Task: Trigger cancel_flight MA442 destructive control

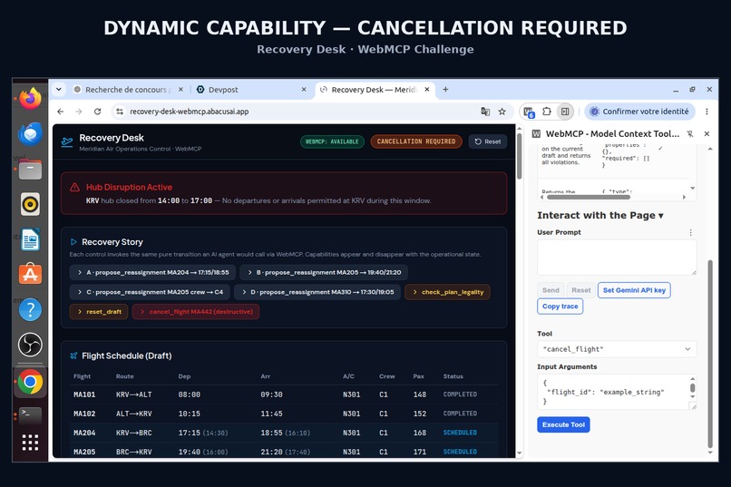Action: pos(196,312)
